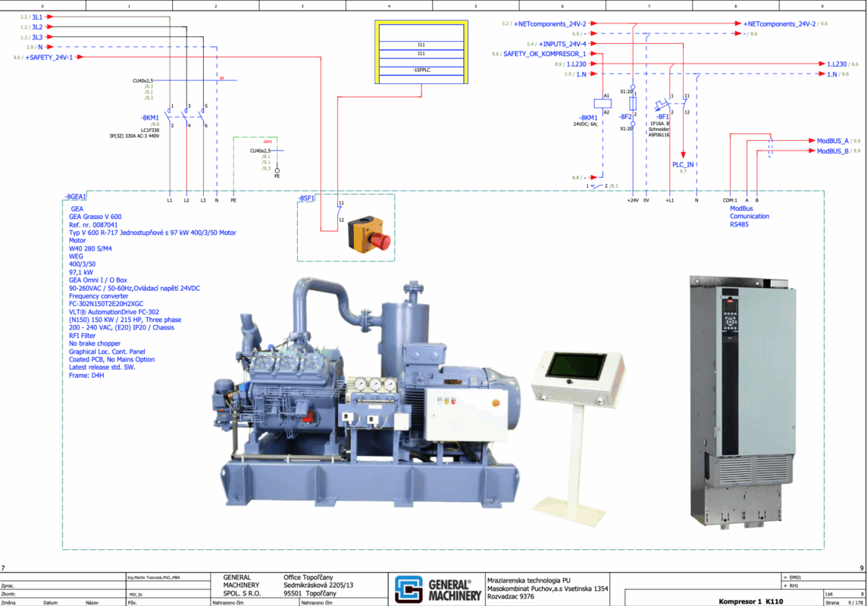The width and height of the screenshot is (867, 606).
Task: Select the 'Rozvadzac 9376' text
Action: (x=511, y=597)
